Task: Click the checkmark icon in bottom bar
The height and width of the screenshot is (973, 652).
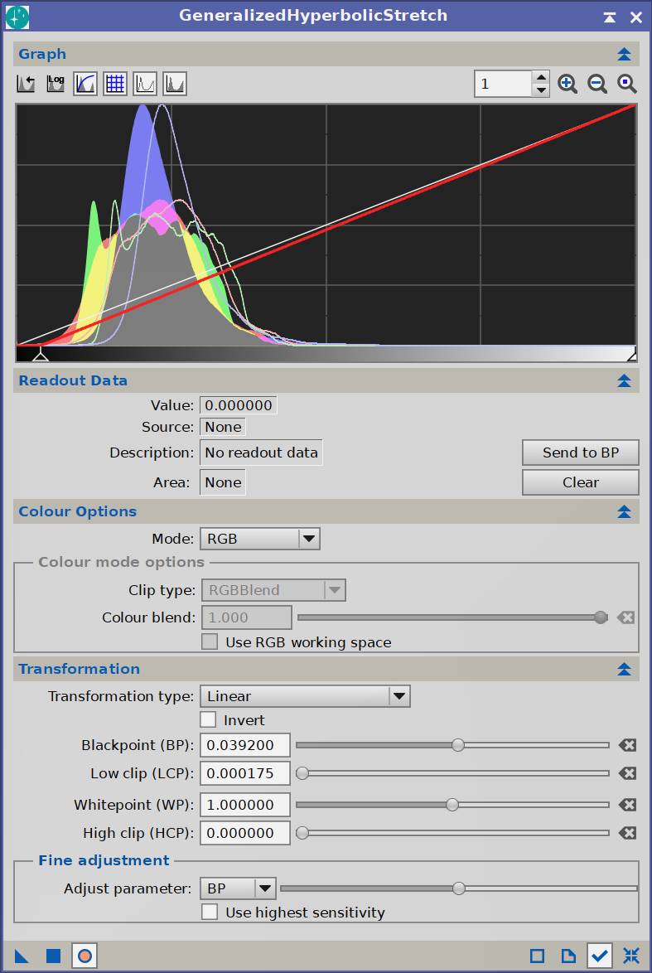Action: coord(599,956)
